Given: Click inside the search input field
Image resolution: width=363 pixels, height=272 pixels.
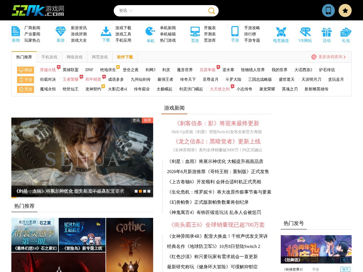Looking at the screenshot, I should pyautogui.click(x=170, y=11).
